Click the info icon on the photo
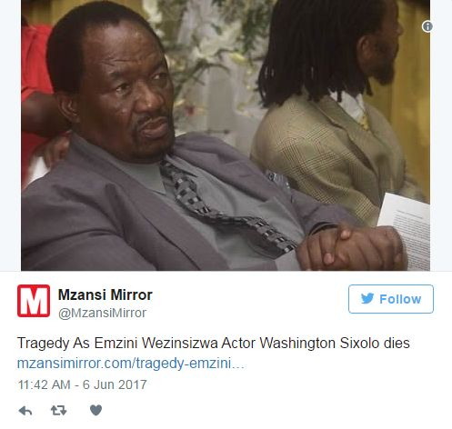 [x=427, y=26]
